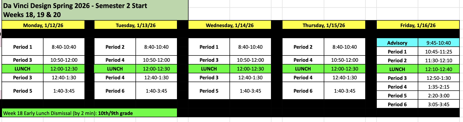Select Friday's 10:45-11:25 time cell

tap(439, 52)
